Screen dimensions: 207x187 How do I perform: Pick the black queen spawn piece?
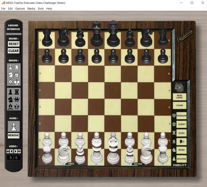click(x=17, y=99)
